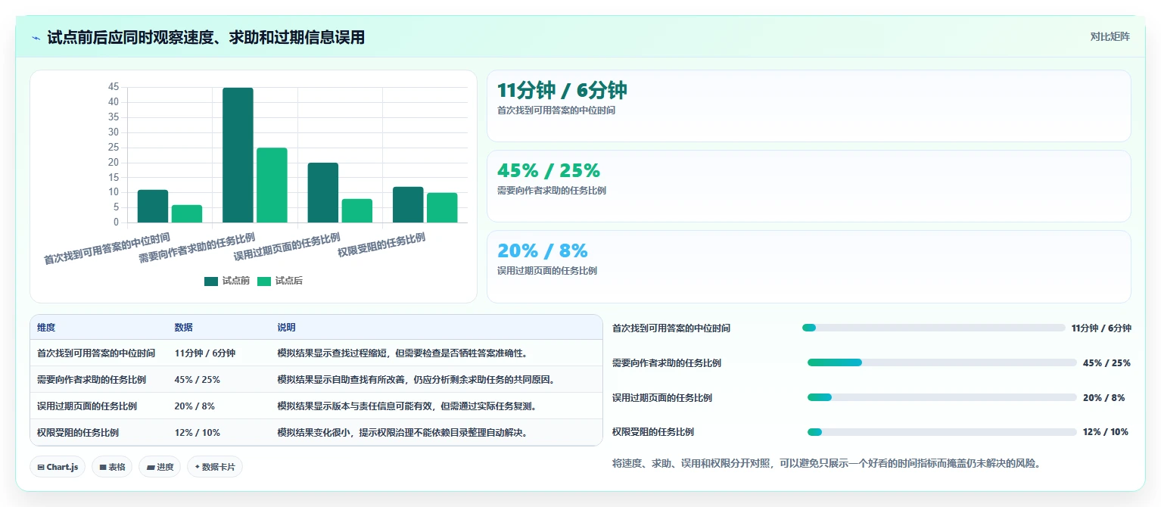Screen dimensions: 1161x507
Task: Click chart axis label 需要向作者求助的任务比例
Action: [197, 248]
